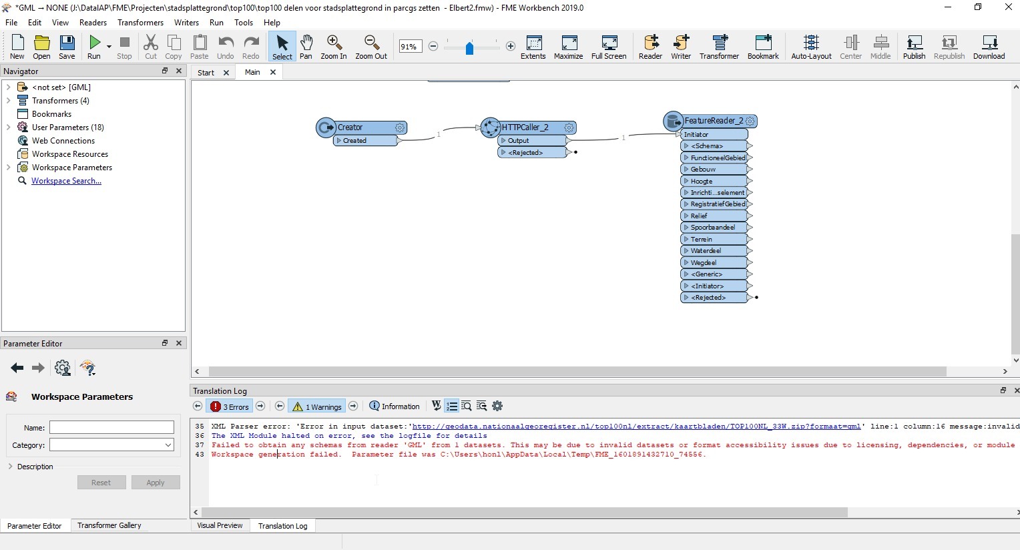Open the Workspace Search link
The image size is (1020, 550).
click(x=66, y=181)
